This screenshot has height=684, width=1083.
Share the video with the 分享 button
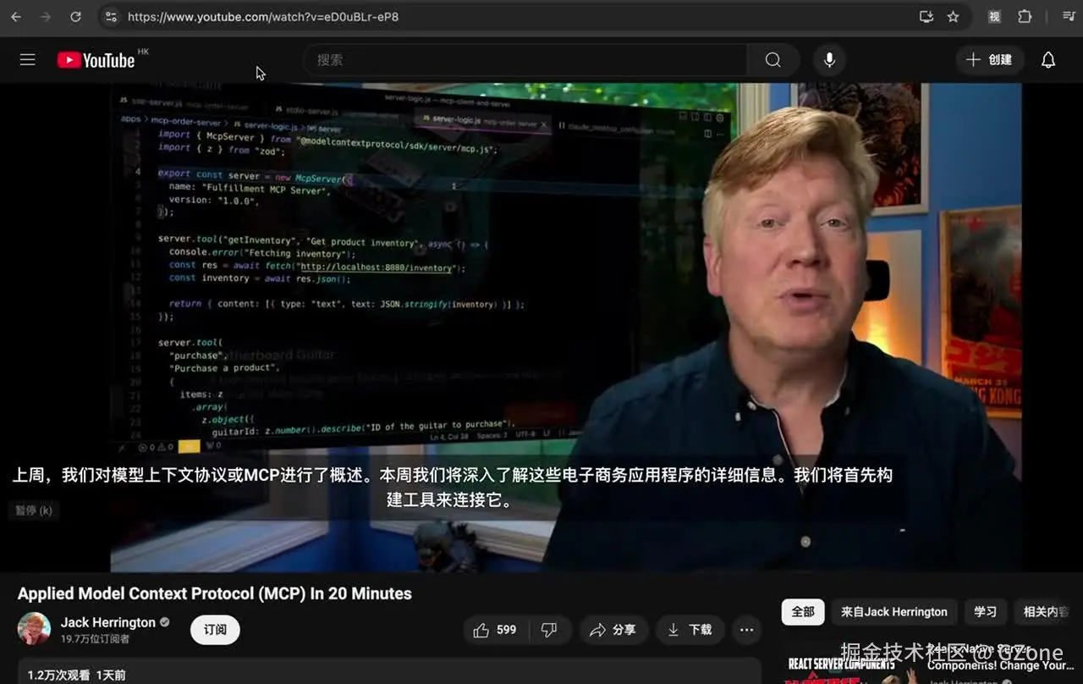point(613,630)
